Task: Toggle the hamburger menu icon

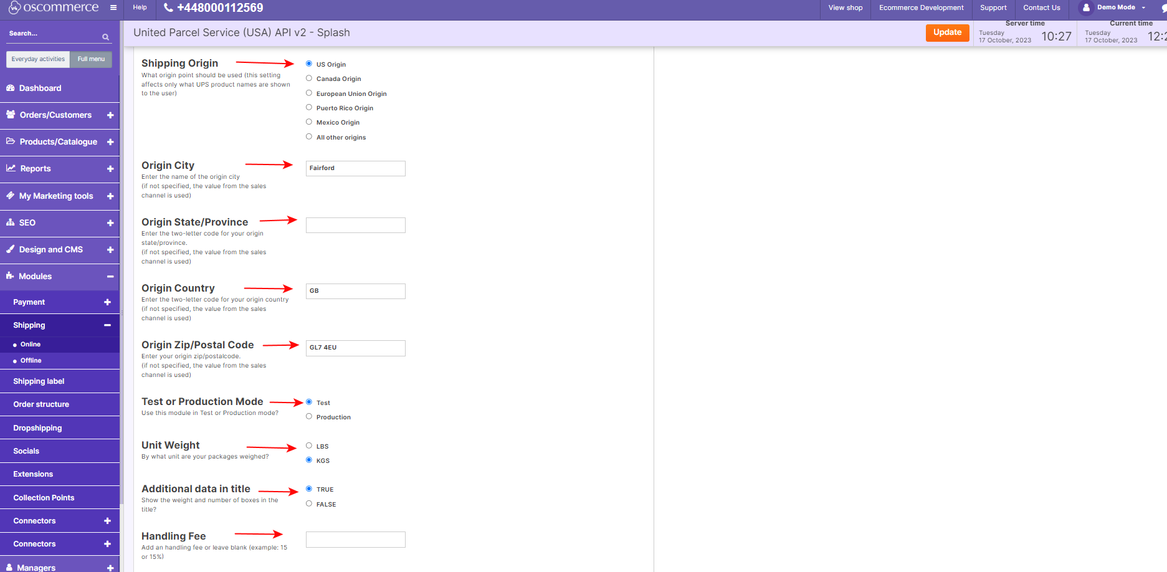Action: pyautogui.click(x=113, y=8)
